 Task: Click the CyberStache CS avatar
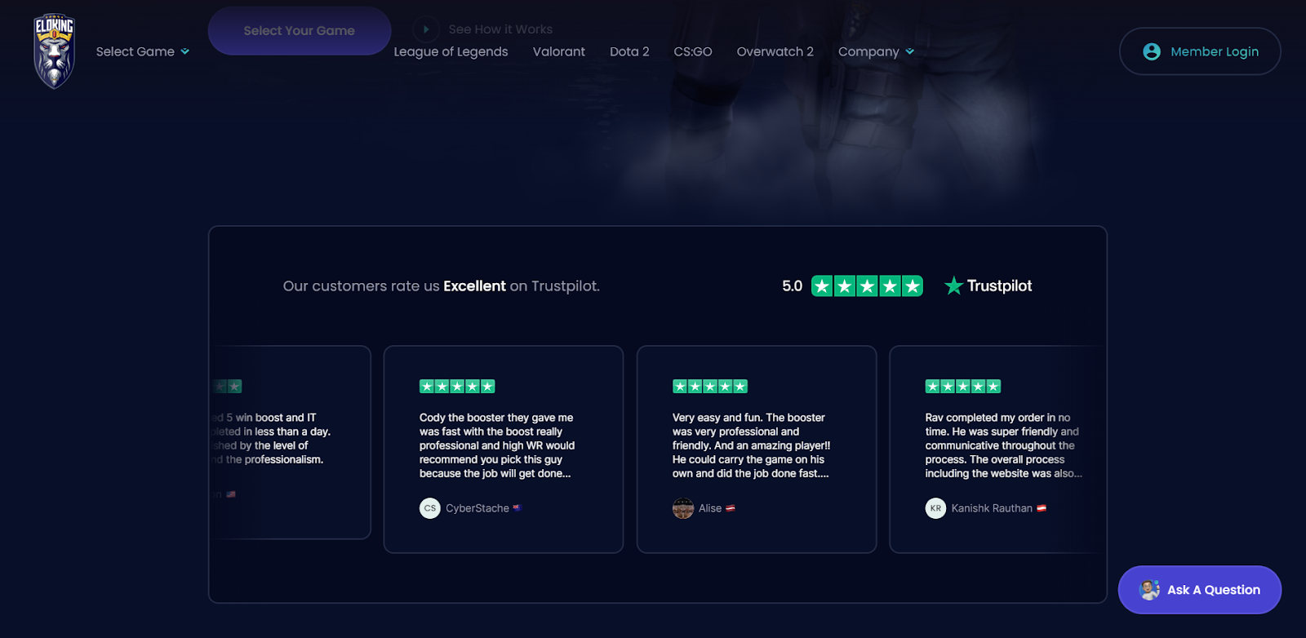pyautogui.click(x=430, y=508)
